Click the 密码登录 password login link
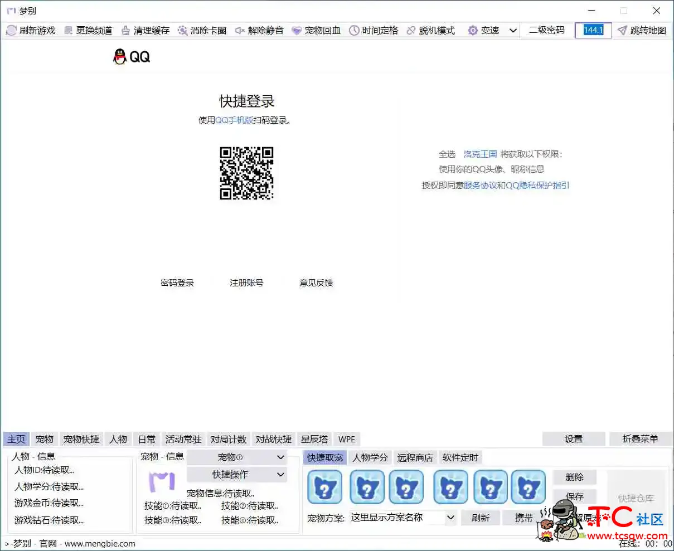The image size is (674, 551). point(177,282)
